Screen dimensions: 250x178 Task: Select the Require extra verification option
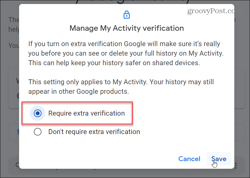pos(38,113)
